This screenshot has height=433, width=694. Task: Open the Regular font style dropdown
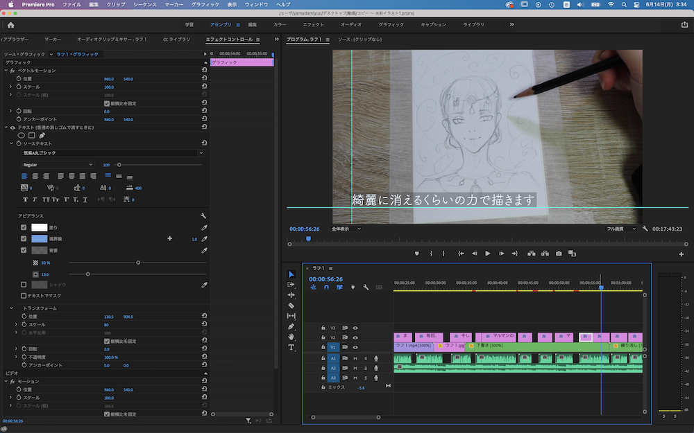[57, 165]
